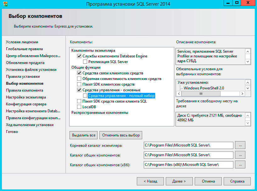Select Выбор компонентов step in sidebar

pos(25,83)
